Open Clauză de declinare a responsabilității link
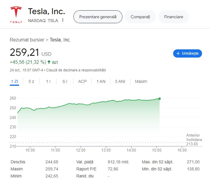This screenshot has width=210, height=183. pyautogui.click(x=76, y=70)
